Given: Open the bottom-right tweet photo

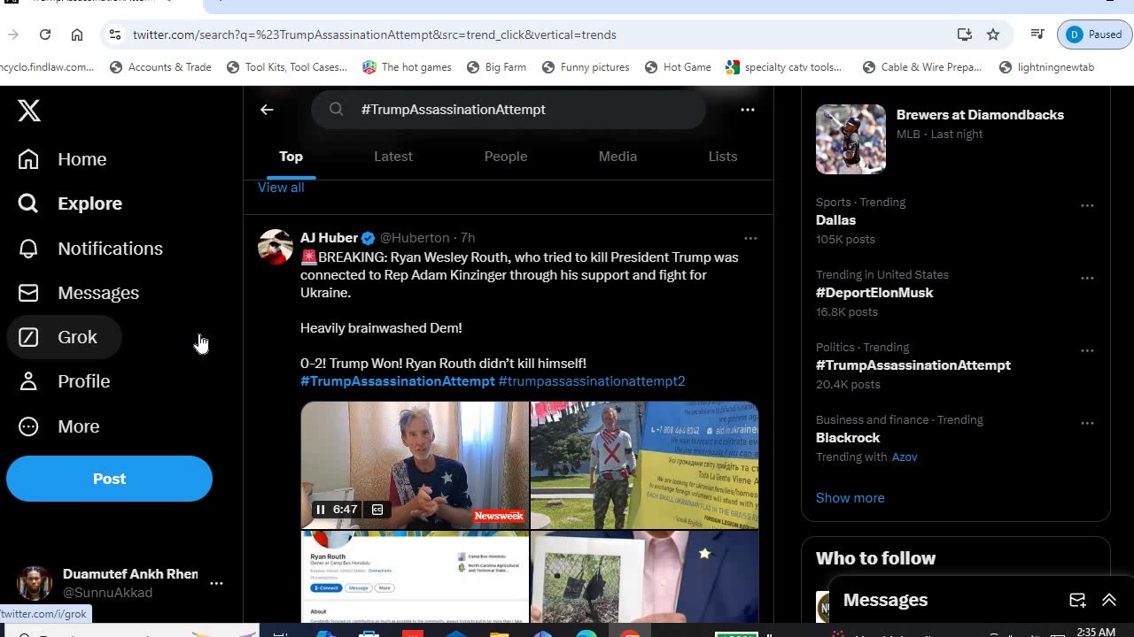Looking at the screenshot, I should point(645,578).
